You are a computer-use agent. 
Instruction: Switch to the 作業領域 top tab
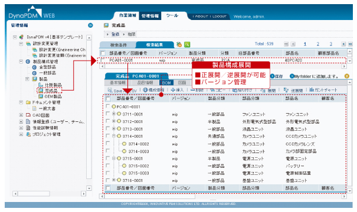coord(127,15)
